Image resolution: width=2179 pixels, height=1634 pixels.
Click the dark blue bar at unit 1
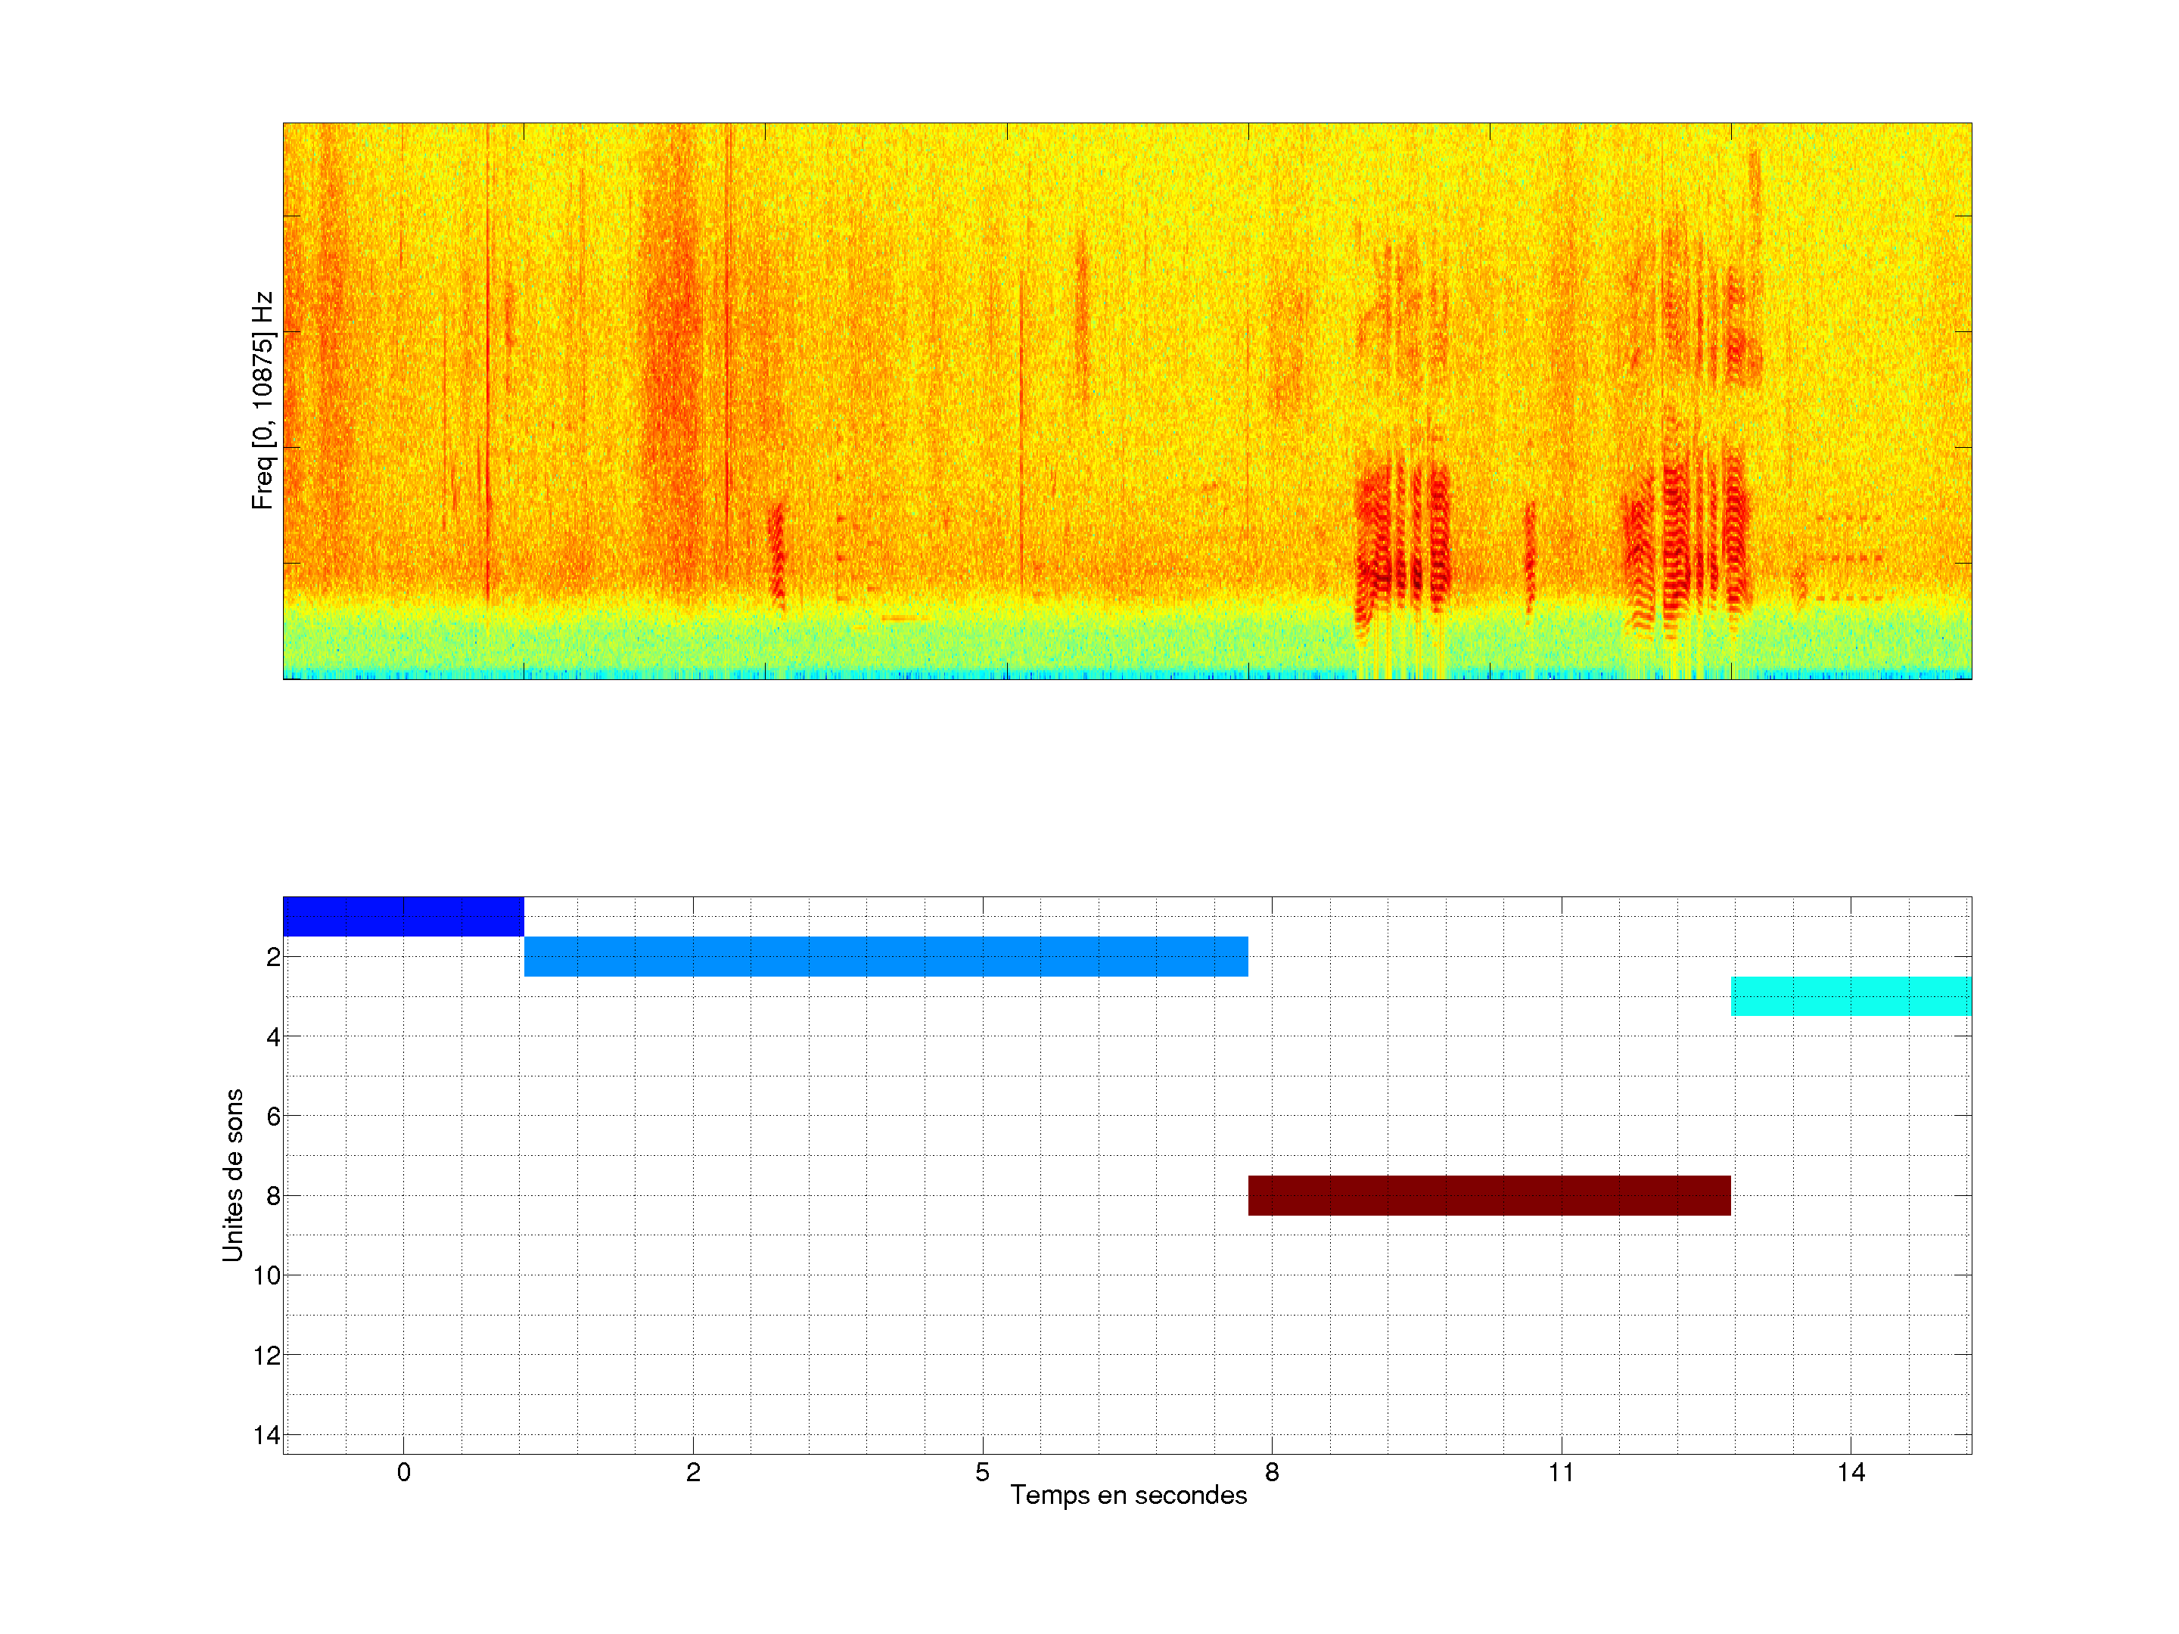pos(403,916)
